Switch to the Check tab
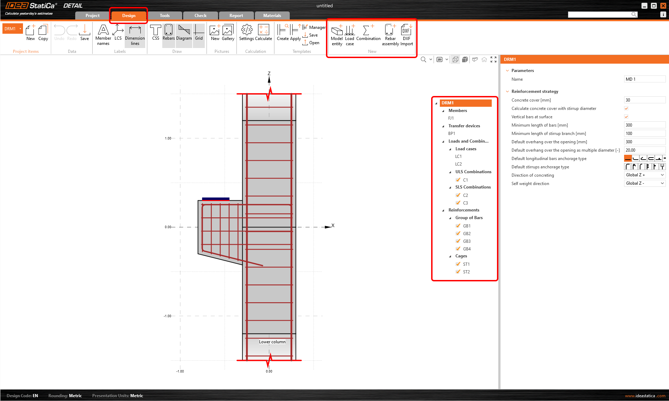This screenshot has height=401, width=669. coord(200,16)
